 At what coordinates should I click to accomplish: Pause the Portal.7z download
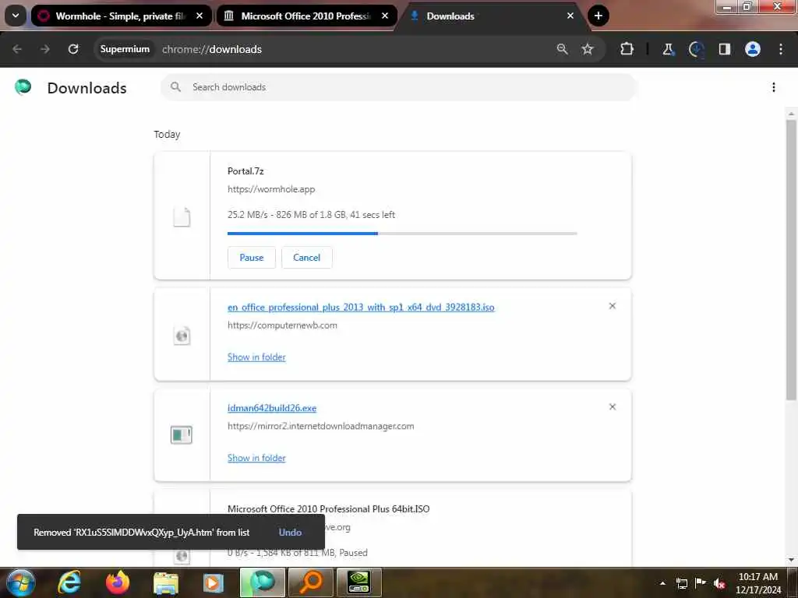[x=252, y=258]
